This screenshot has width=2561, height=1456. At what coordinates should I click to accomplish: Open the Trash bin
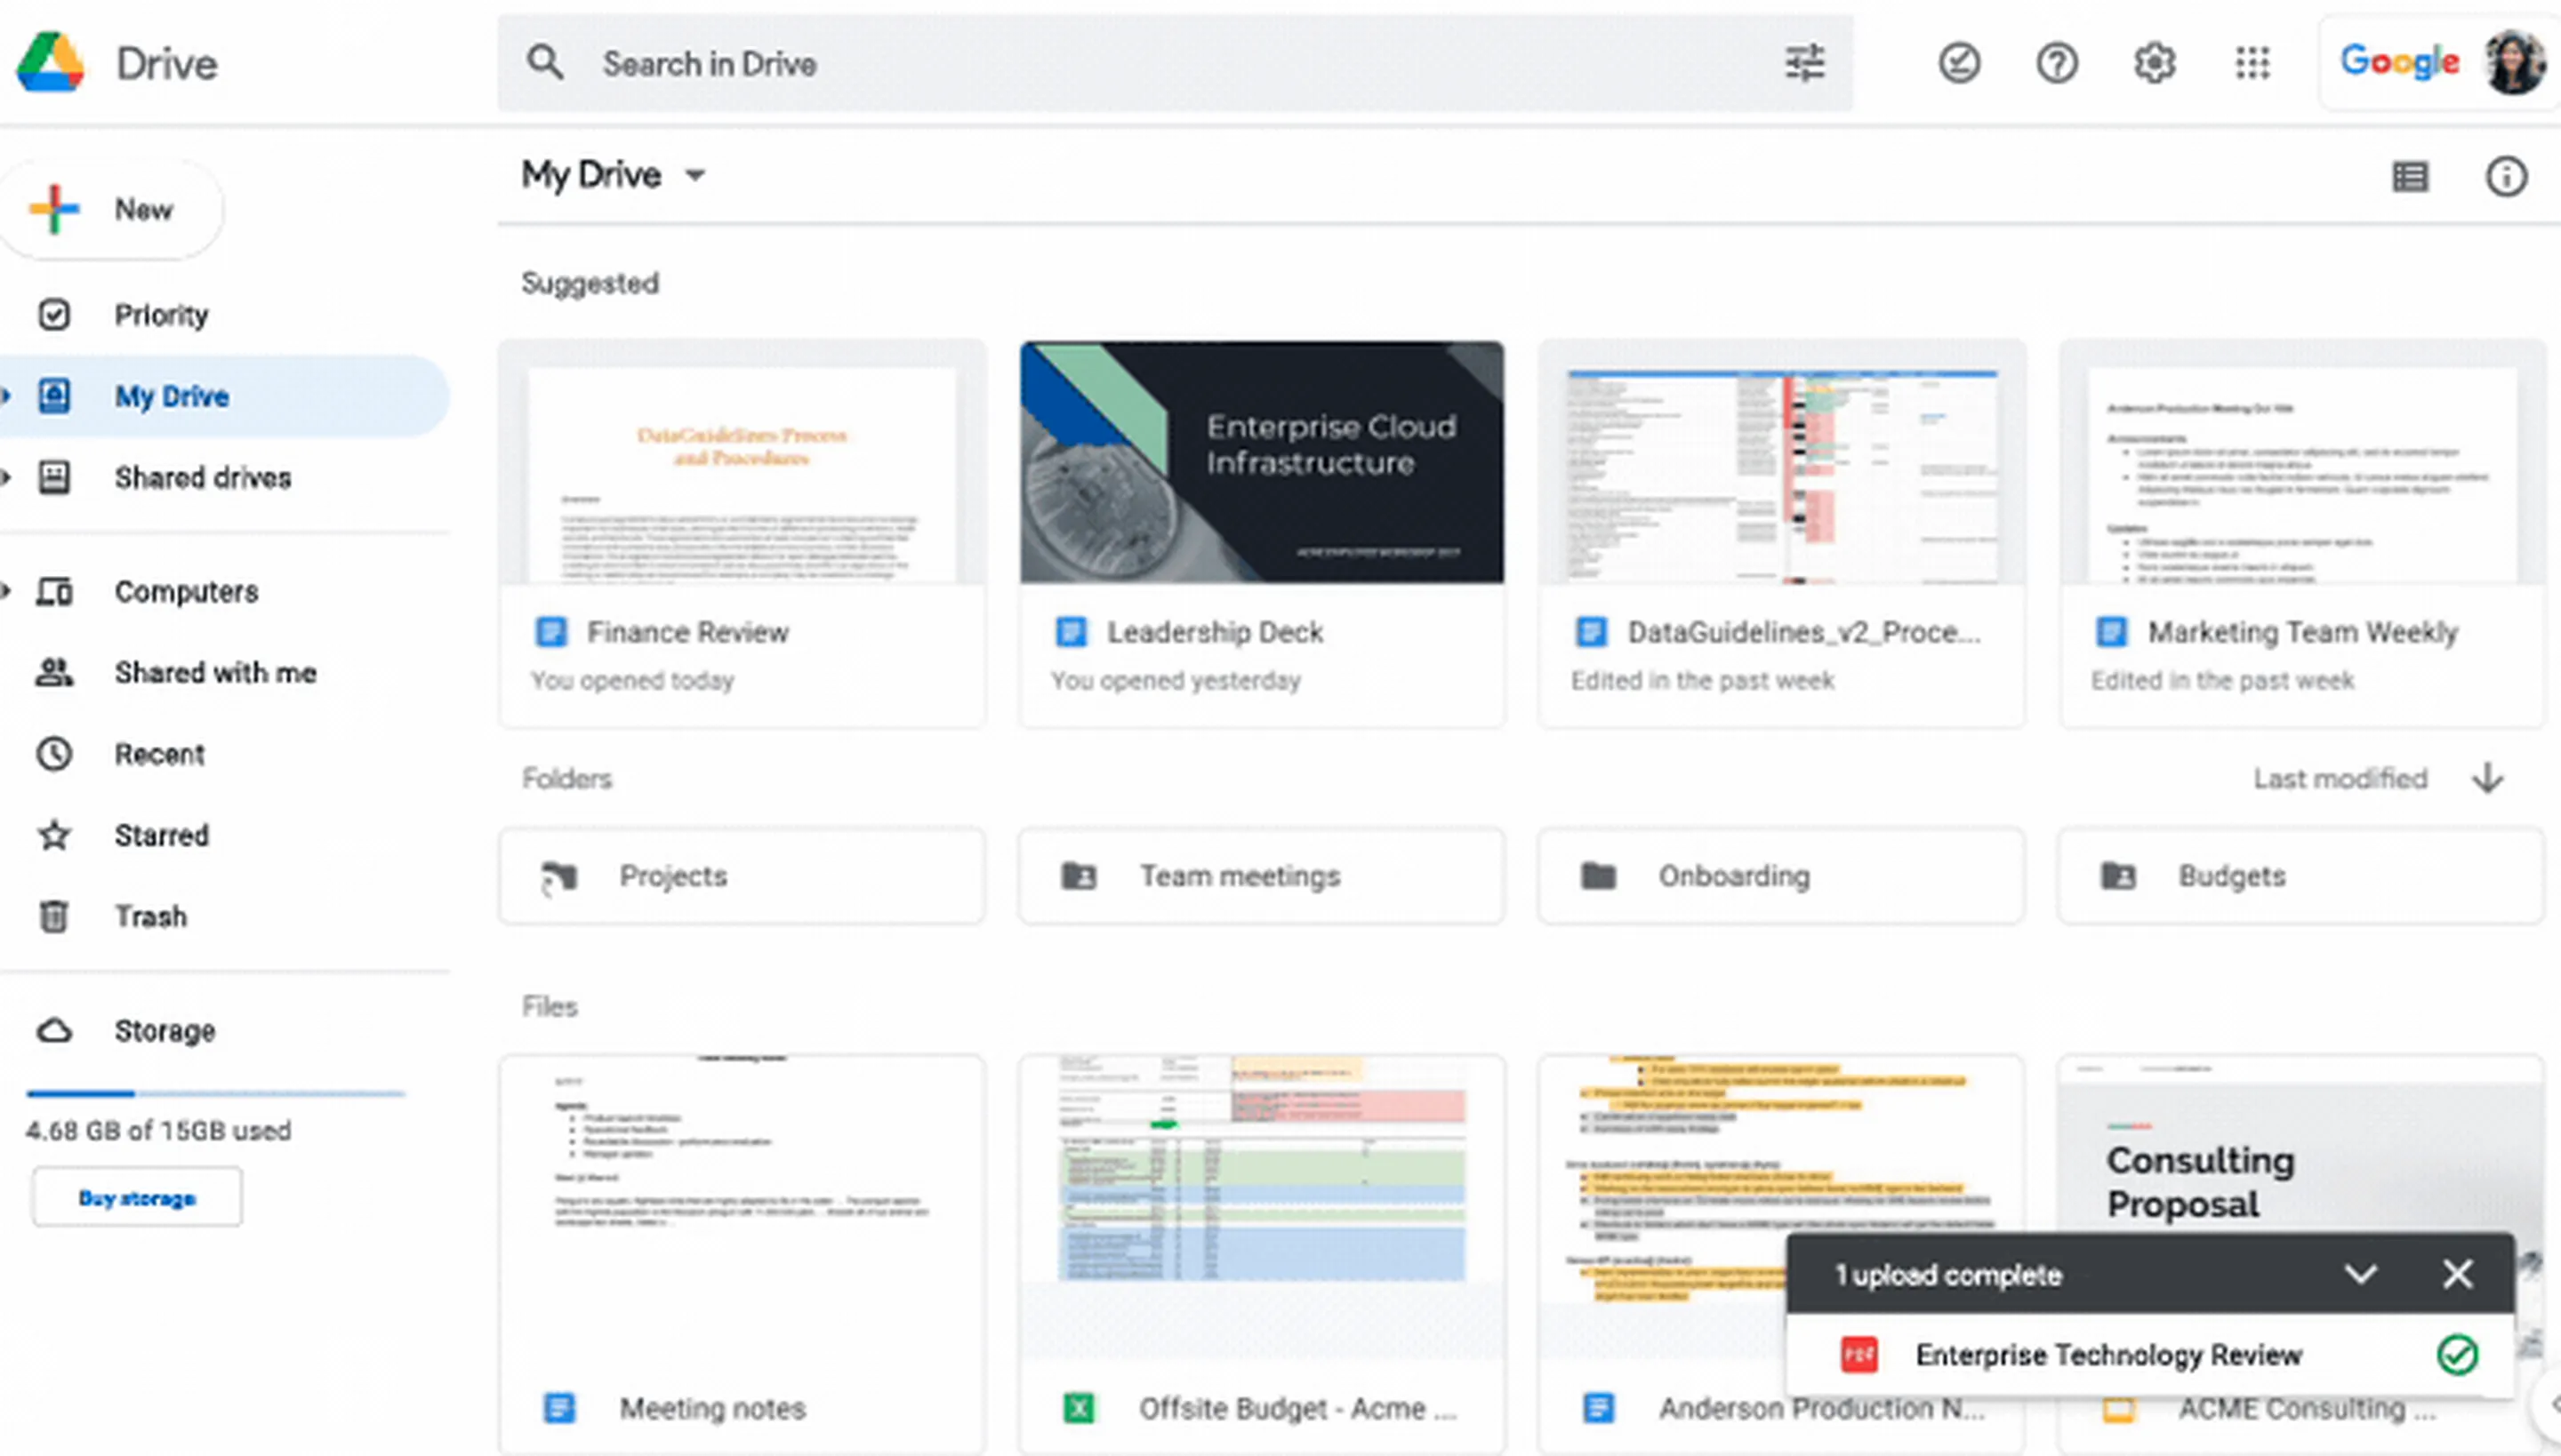coord(150,916)
